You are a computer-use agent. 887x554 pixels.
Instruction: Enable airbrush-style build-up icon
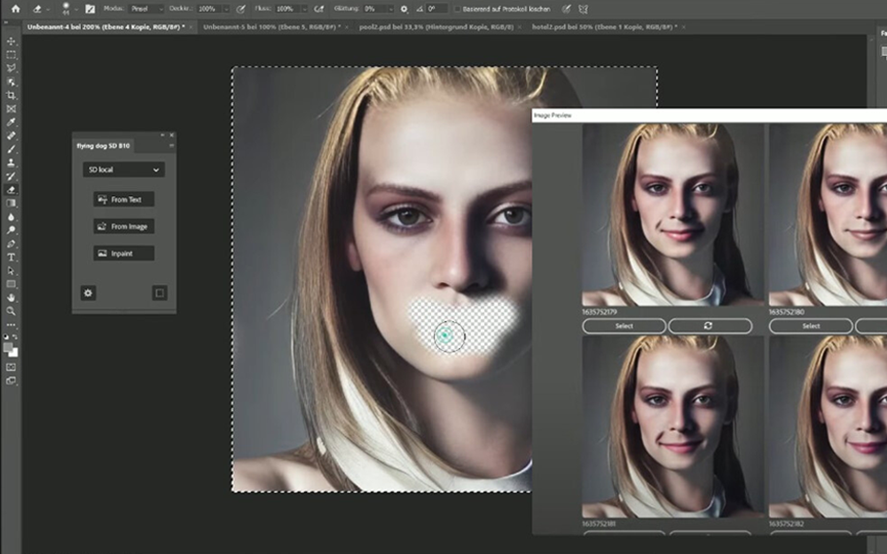coord(319,9)
